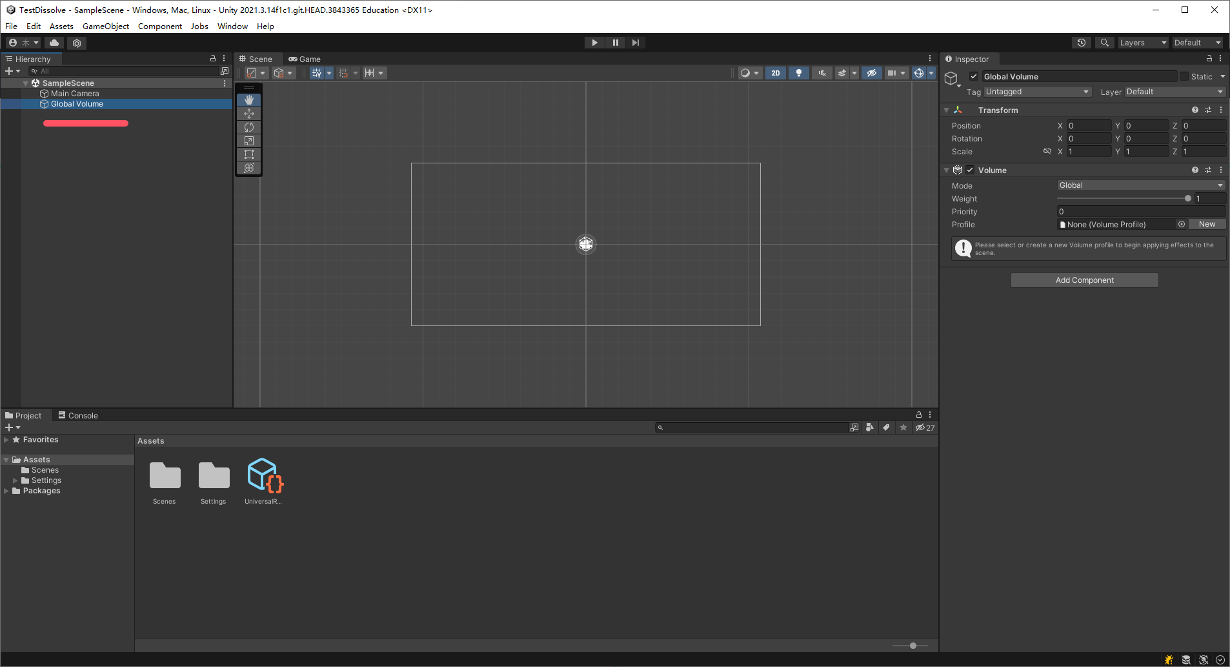Open Volume component help icon

pos(1195,170)
